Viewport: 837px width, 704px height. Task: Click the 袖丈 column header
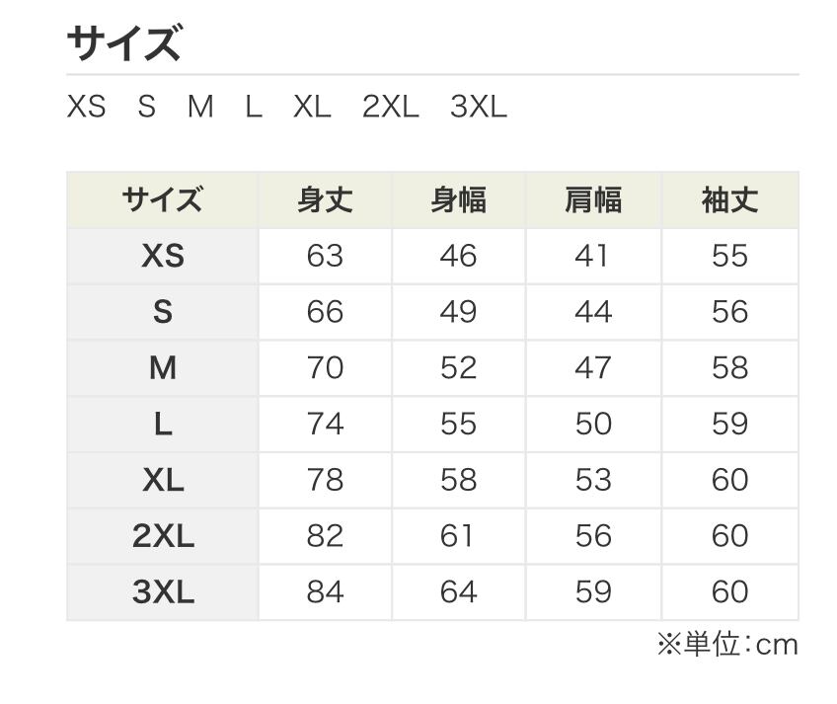(x=729, y=200)
